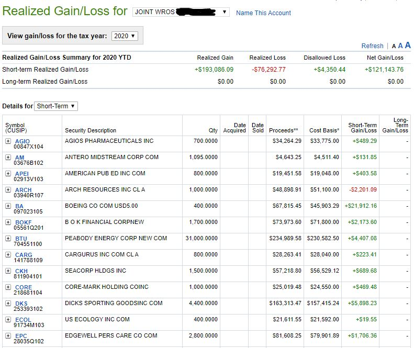Expand the BOKF row details
The image size is (414, 348).
8,222
